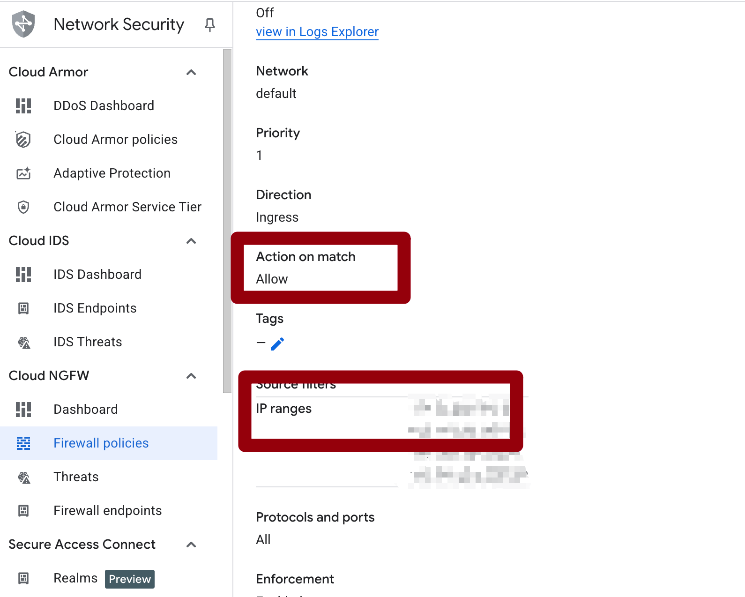The height and width of the screenshot is (597, 745).
Task: Click the sidebar vertical scrollbar
Action: [x=227, y=220]
